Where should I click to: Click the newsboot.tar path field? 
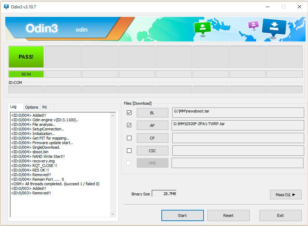coord(238,113)
